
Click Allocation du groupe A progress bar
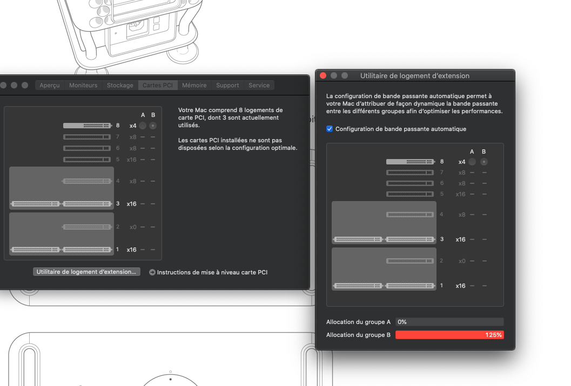tap(449, 322)
